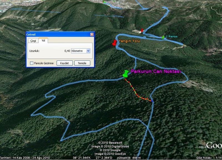Select the green 2. Rampa placemark pin

tap(163, 37)
